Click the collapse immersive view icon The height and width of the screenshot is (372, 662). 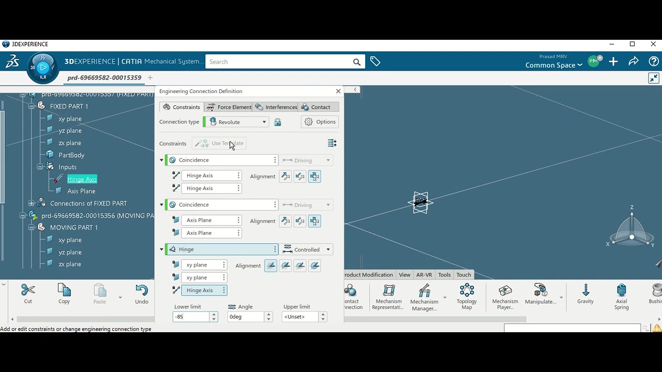coord(654,78)
